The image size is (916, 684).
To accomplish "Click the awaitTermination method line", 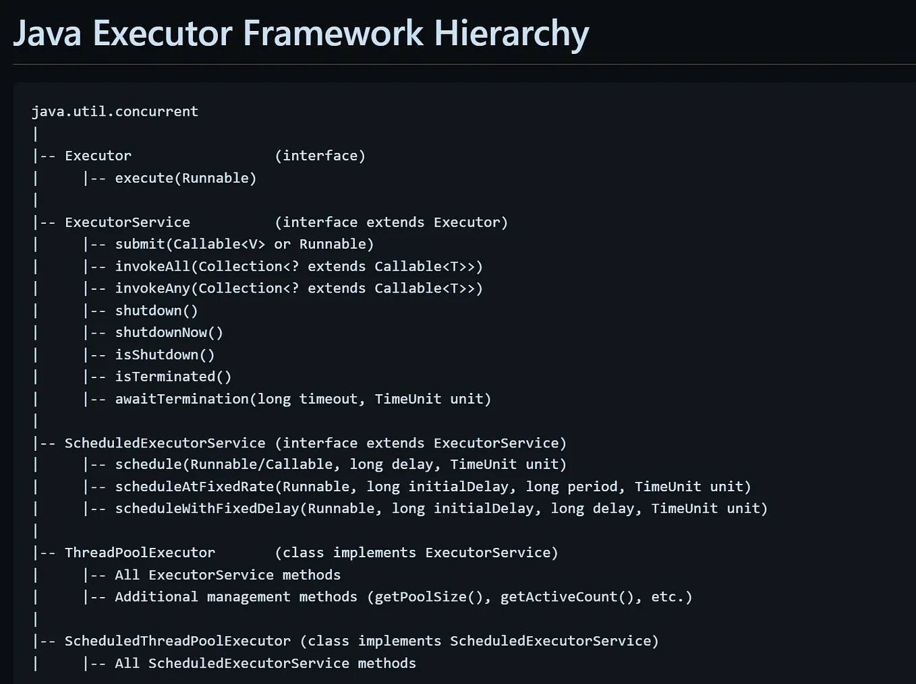I will pos(304,398).
